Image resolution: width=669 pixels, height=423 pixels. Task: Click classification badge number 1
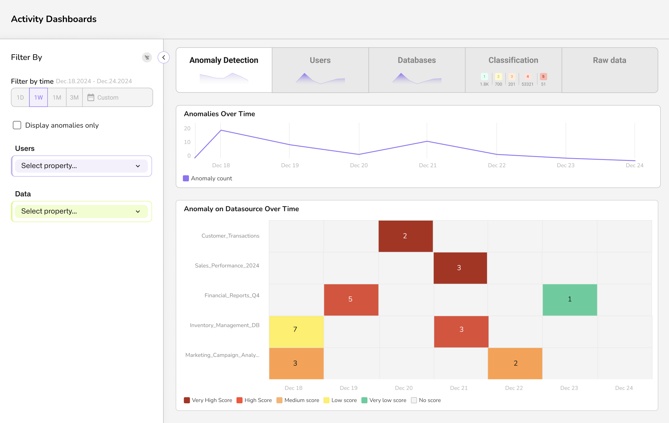pos(484,77)
